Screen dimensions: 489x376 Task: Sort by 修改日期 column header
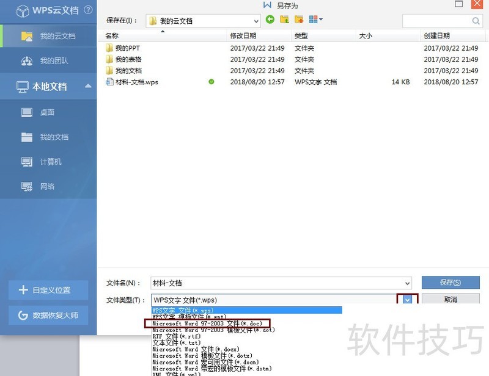pyautogui.click(x=259, y=36)
